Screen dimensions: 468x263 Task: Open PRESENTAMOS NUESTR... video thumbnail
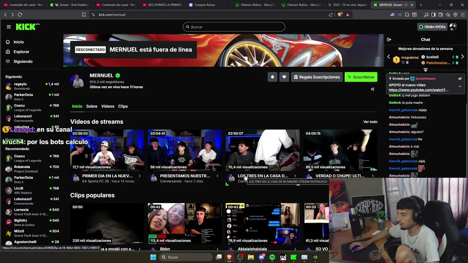click(x=185, y=150)
